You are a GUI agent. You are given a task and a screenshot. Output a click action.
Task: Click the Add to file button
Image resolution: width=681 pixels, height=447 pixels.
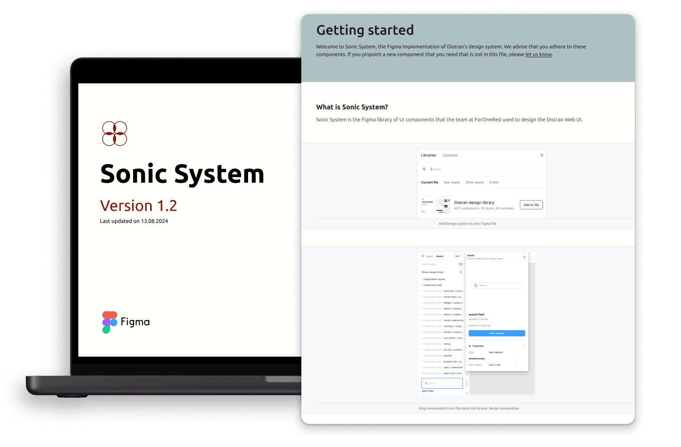[531, 205]
